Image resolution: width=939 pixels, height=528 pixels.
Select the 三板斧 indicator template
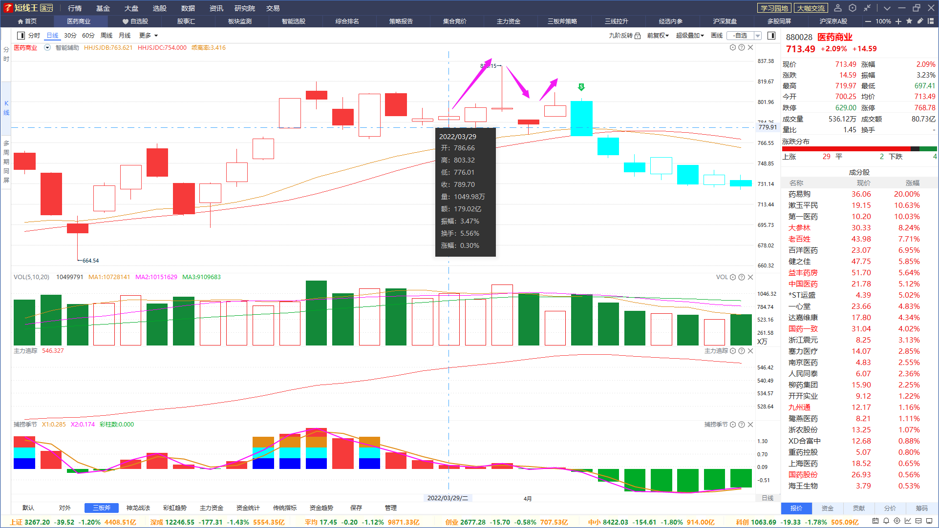102,508
